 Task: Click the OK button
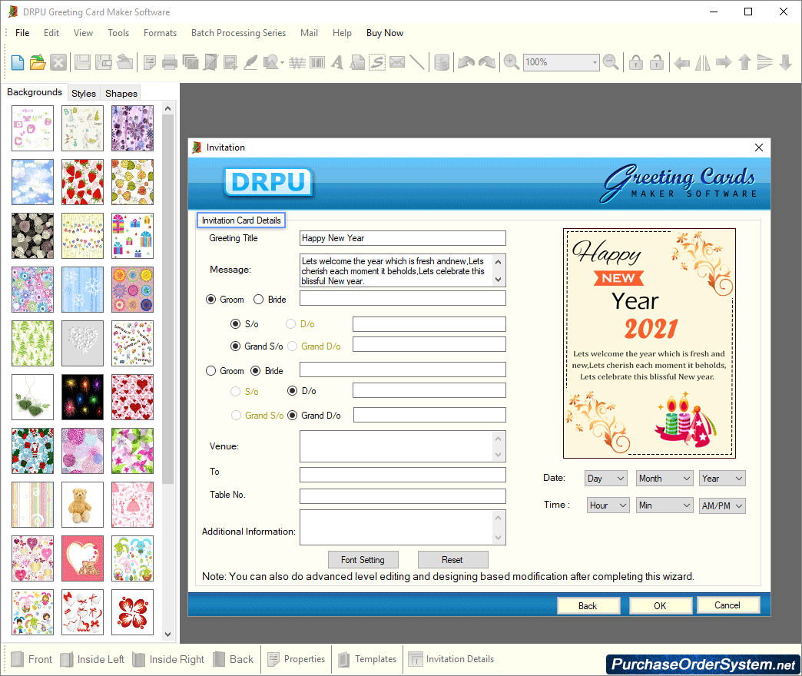click(x=660, y=605)
